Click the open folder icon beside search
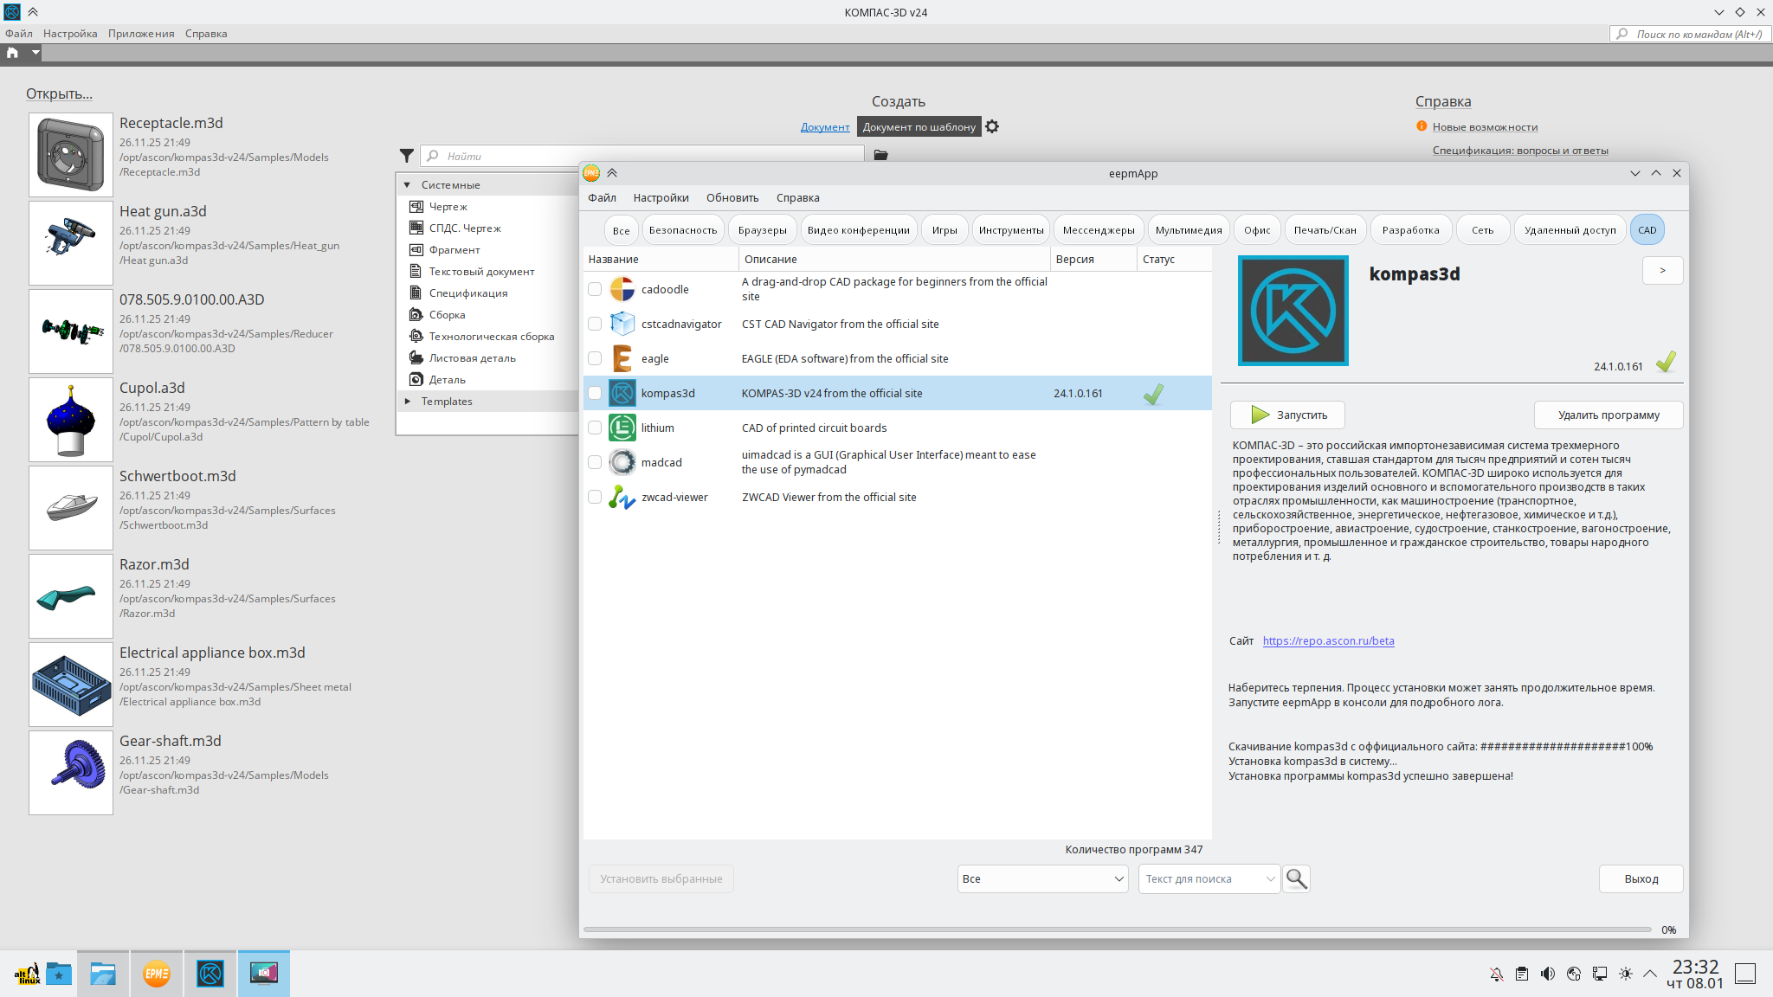1773x997 pixels. click(x=880, y=156)
